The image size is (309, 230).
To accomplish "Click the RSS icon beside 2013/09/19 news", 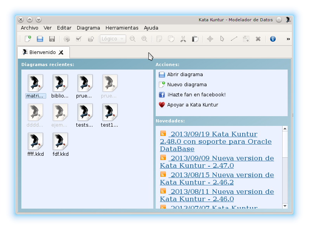I will pyautogui.click(x=163, y=134).
